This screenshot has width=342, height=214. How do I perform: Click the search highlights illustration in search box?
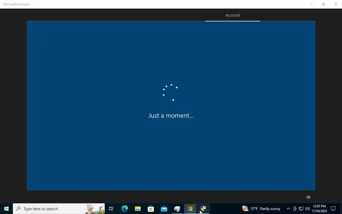pyautogui.click(x=95, y=209)
